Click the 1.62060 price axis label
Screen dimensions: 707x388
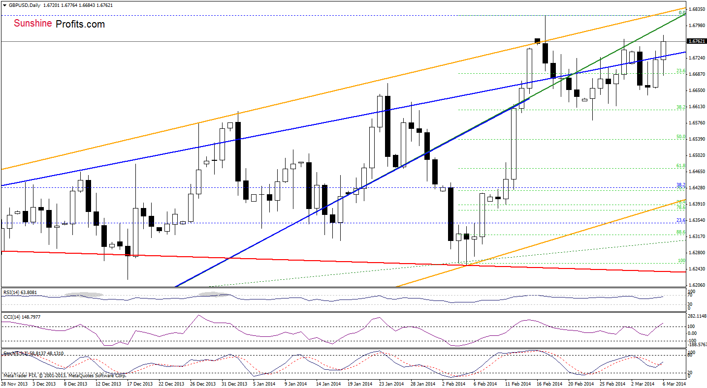point(697,285)
